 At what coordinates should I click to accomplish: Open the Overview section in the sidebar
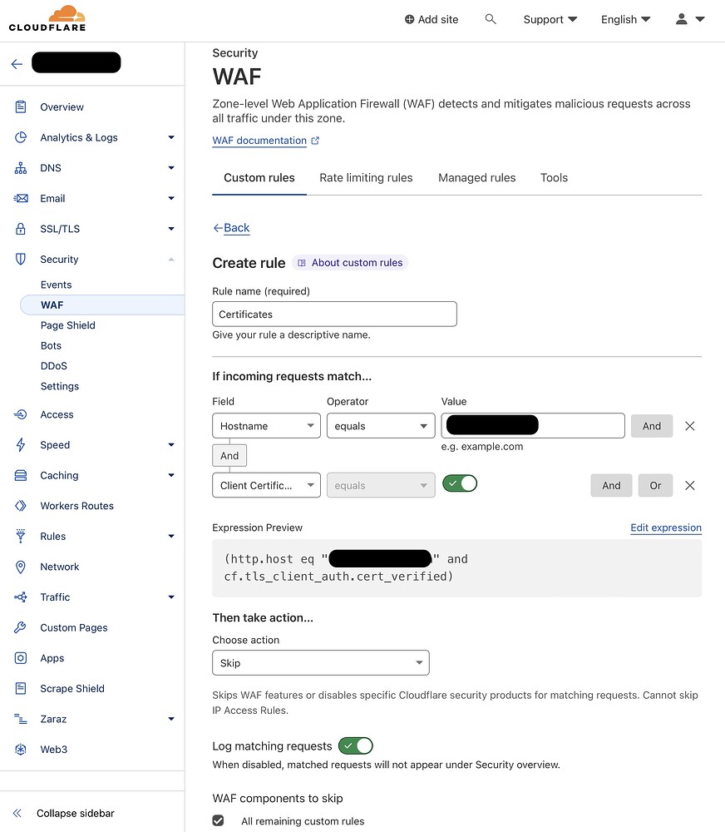pos(62,106)
